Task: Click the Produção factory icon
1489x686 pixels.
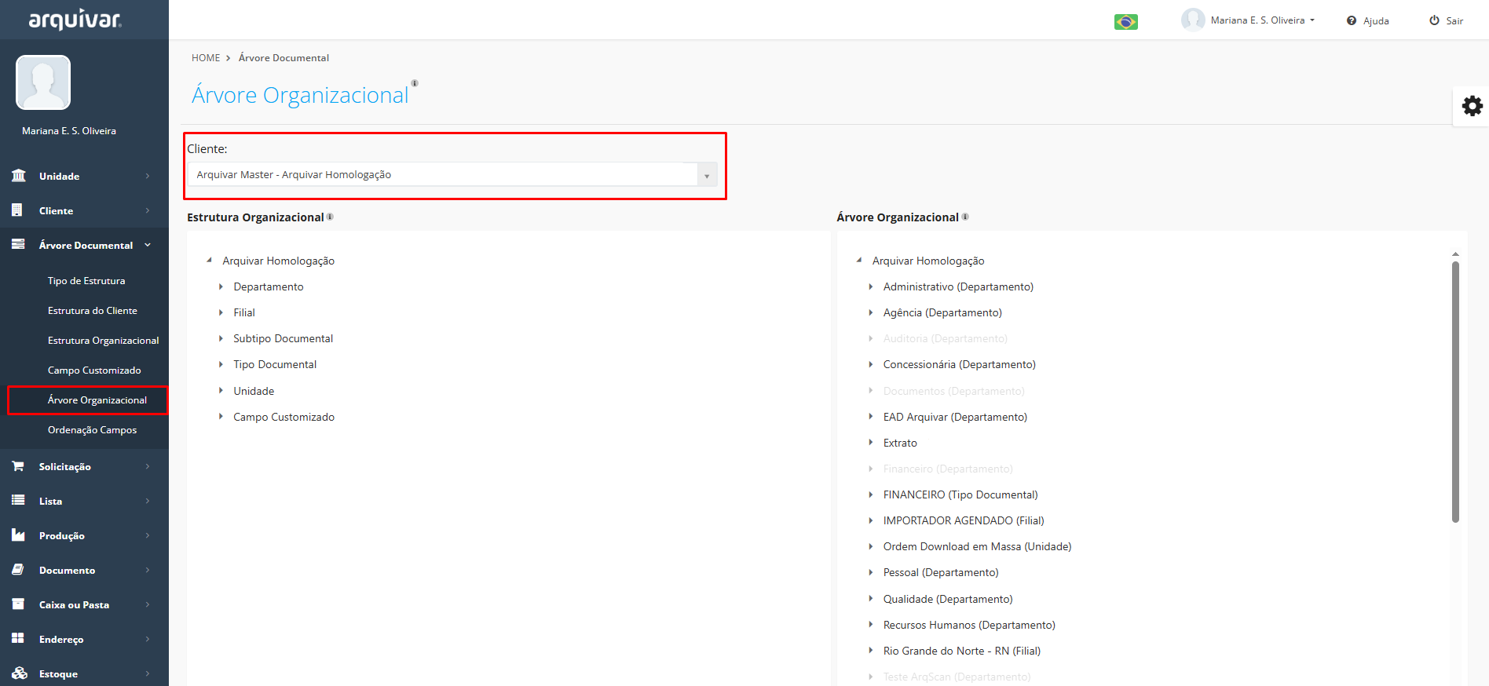Action: (x=18, y=535)
